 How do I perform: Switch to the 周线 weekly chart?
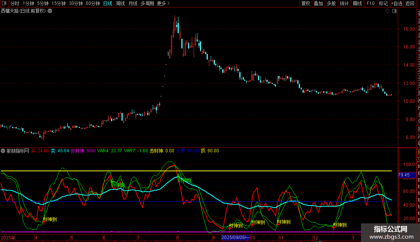coord(120,3)
